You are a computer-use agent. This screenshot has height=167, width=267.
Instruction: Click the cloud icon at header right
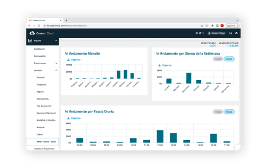[236, 33]
